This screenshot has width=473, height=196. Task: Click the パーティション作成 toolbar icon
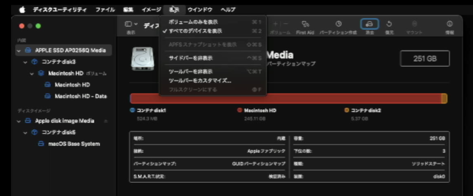click(339, 24)
